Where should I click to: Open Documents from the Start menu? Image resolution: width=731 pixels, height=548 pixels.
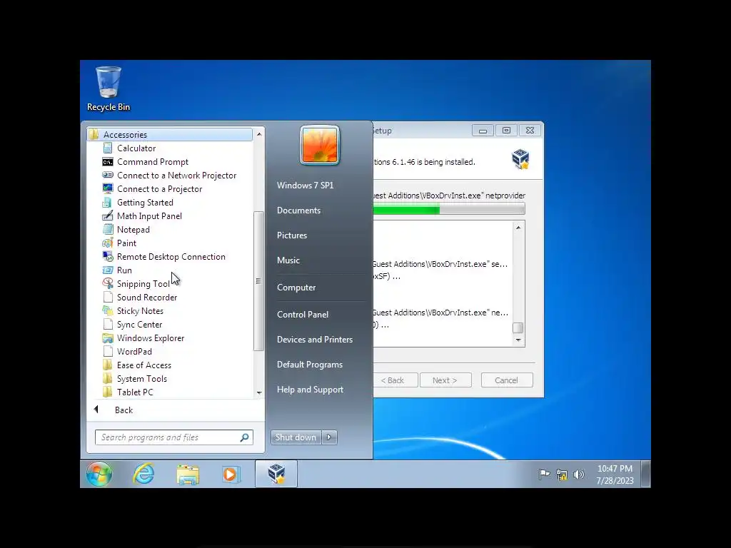click(x=299, y=210)
